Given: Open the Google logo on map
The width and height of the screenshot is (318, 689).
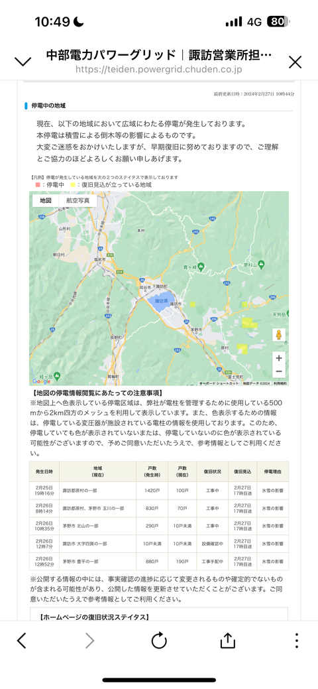Looking at the screenshot, I should (x=41, y=381).
